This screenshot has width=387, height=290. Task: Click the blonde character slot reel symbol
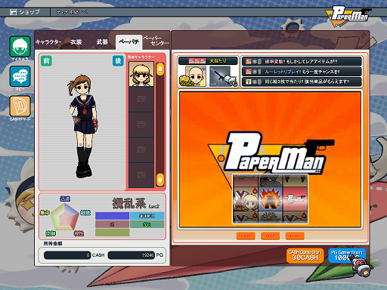click(246, 199)
